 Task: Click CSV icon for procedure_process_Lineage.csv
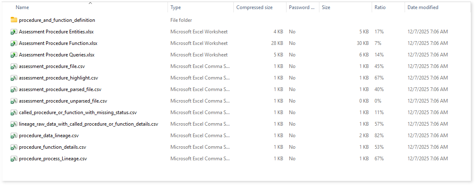[x=14, y=158]
